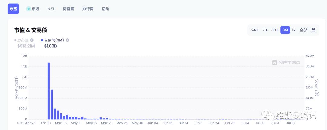Go to the 排行榜 tab
327x130 pixels.
pos(88,9)
